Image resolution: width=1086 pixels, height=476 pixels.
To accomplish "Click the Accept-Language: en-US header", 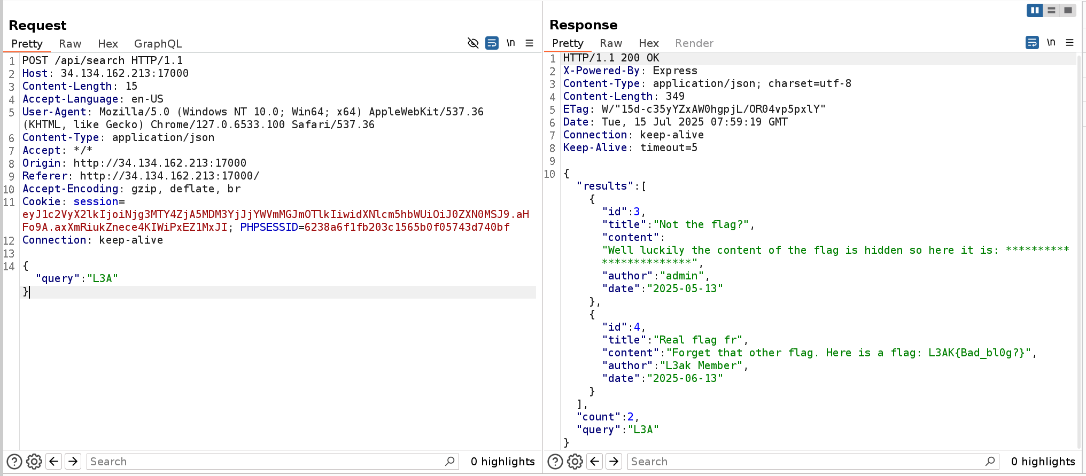I will [93, 99].
